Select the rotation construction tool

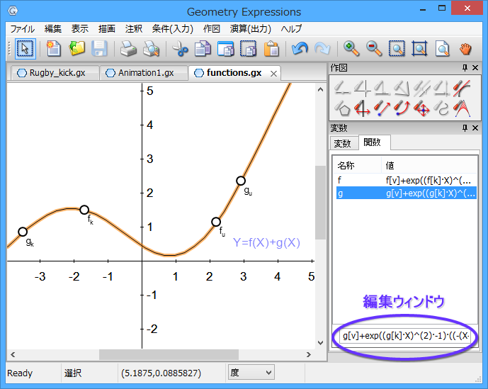click(x=402, y=108)
